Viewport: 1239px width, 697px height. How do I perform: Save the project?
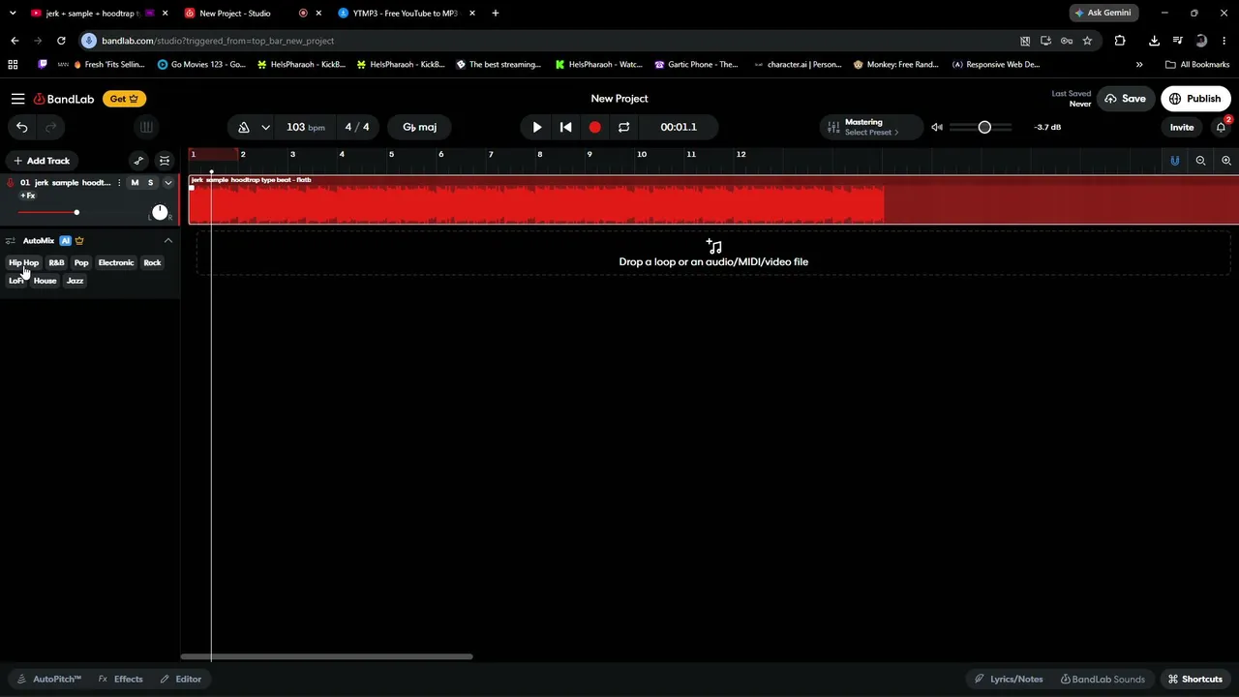(x=1125, y=99)
